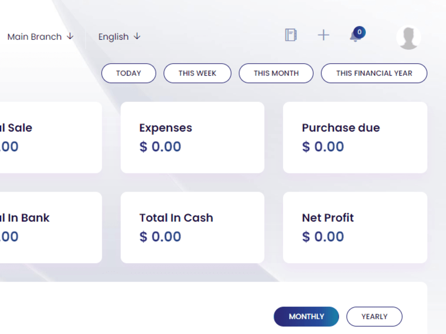Open the notebook register icon
Image resolution: width=446 pixels, height=334 pixels.
[291, 35]
